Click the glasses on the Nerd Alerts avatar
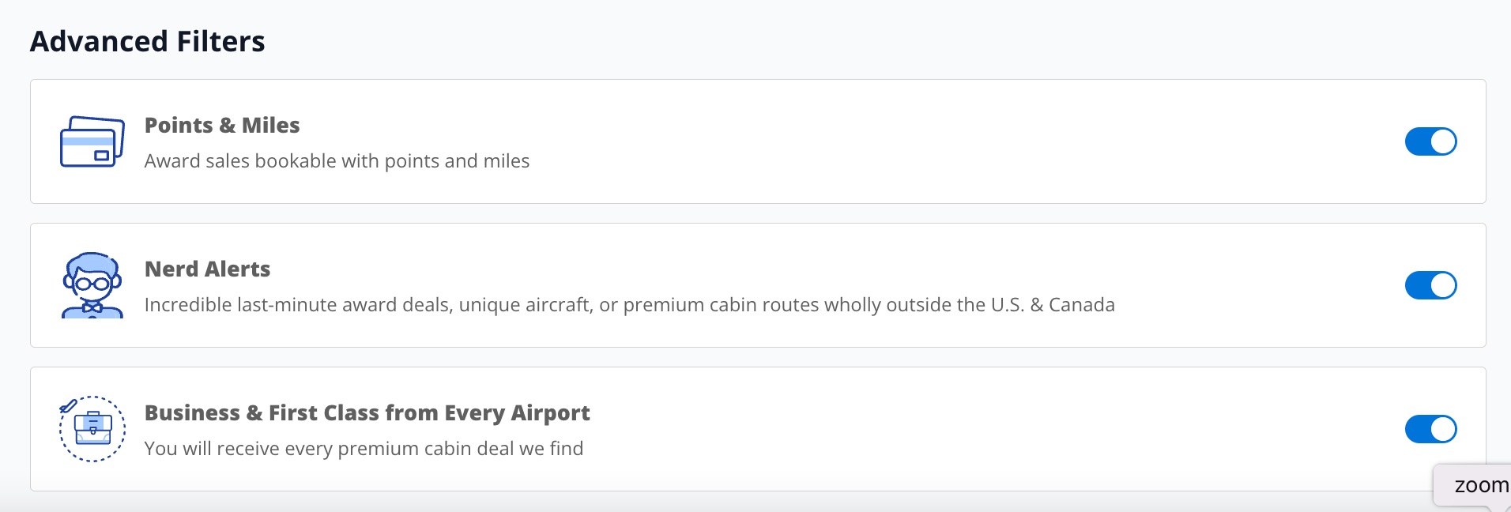Screen dimensions: 1511x512 (x=92, y=283)
